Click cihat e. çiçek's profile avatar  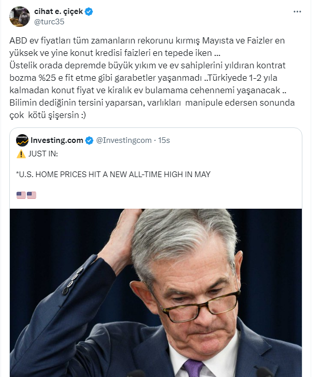[x=20, y=17]
